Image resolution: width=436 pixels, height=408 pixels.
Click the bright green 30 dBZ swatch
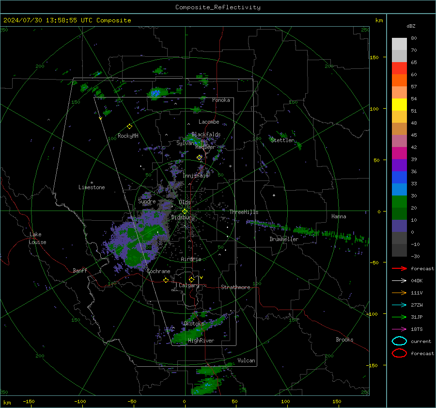pos(399,201)
